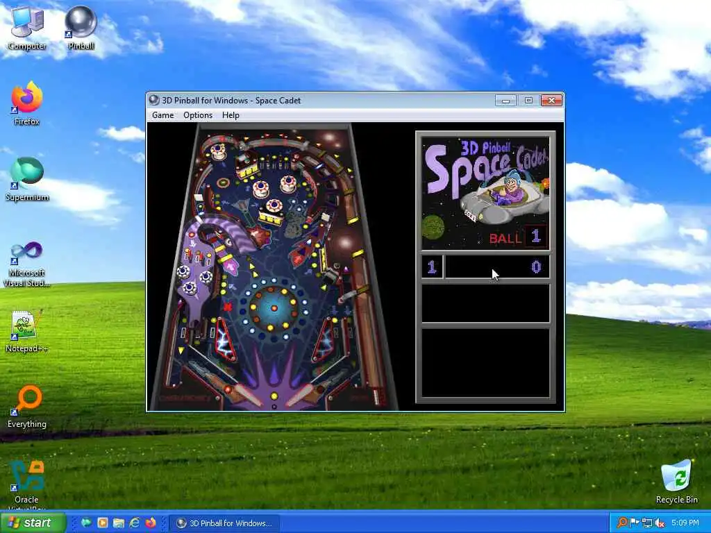Click the left flipper on table
711x533 pixels.
[242, 394]
